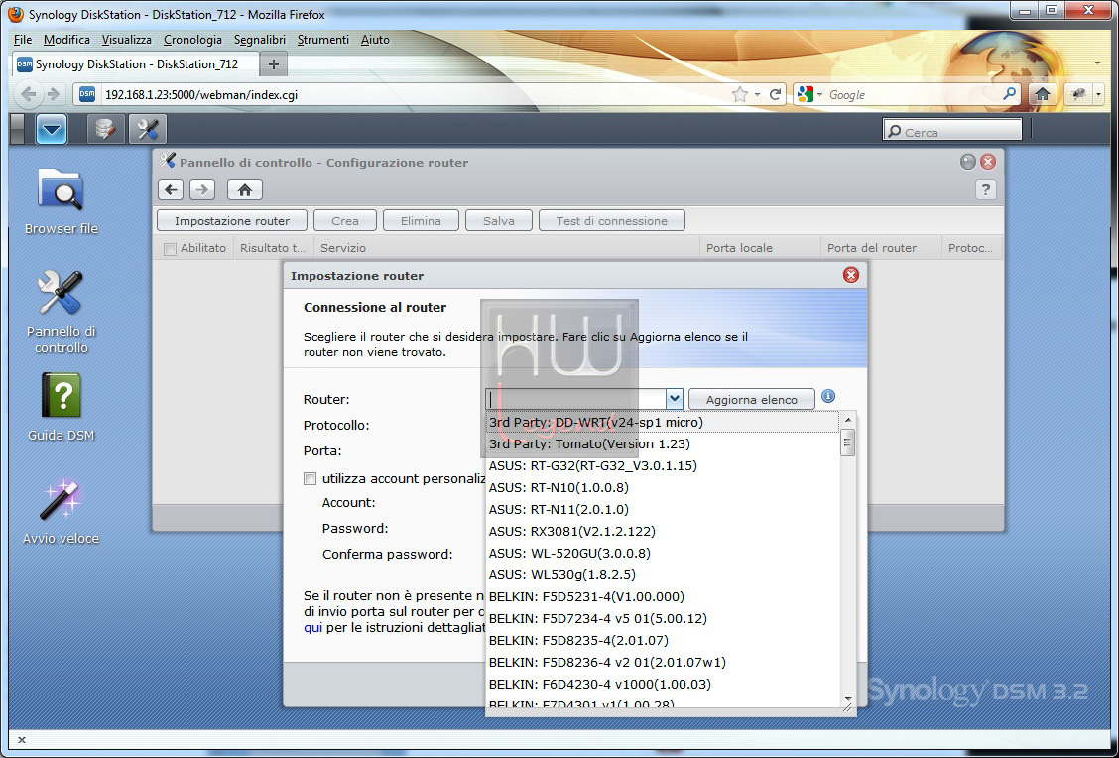This screenshot has width=1119, height=758.
Task: Open the Cronologia menu
Action: [192, 40]
